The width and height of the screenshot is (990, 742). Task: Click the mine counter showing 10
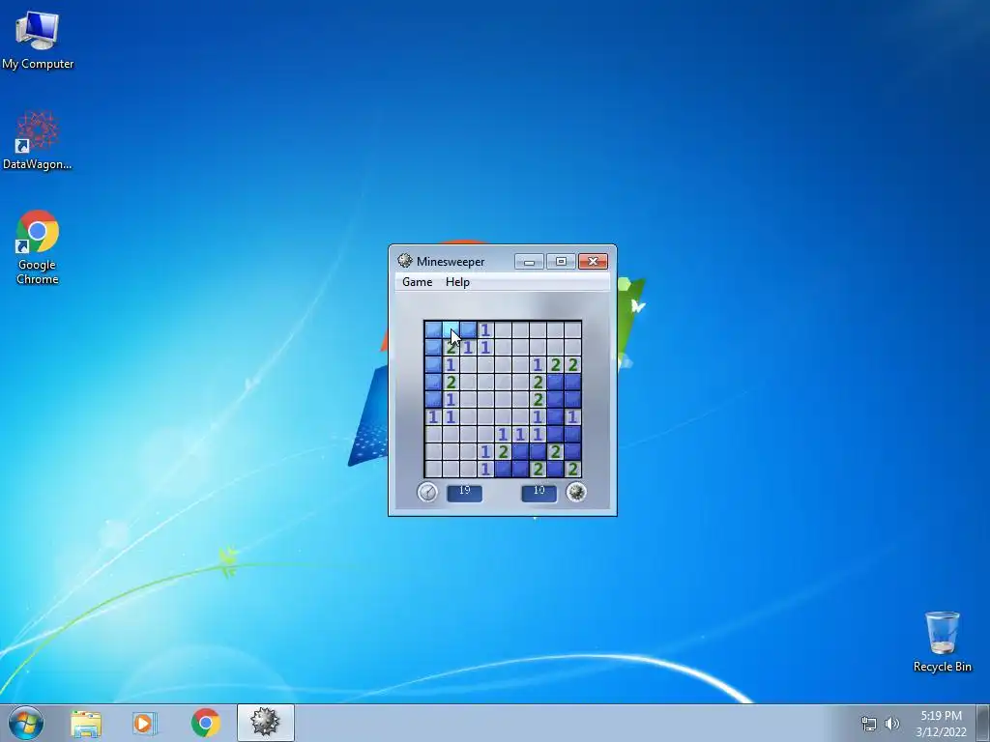(539, 492)
